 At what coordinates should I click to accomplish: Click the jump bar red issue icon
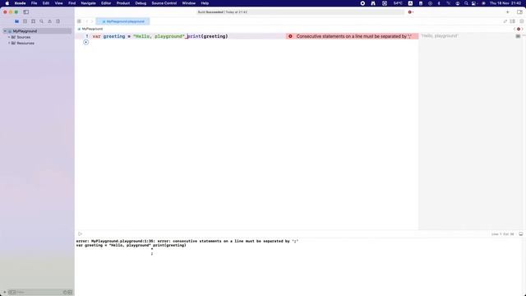tap(519, 29)
